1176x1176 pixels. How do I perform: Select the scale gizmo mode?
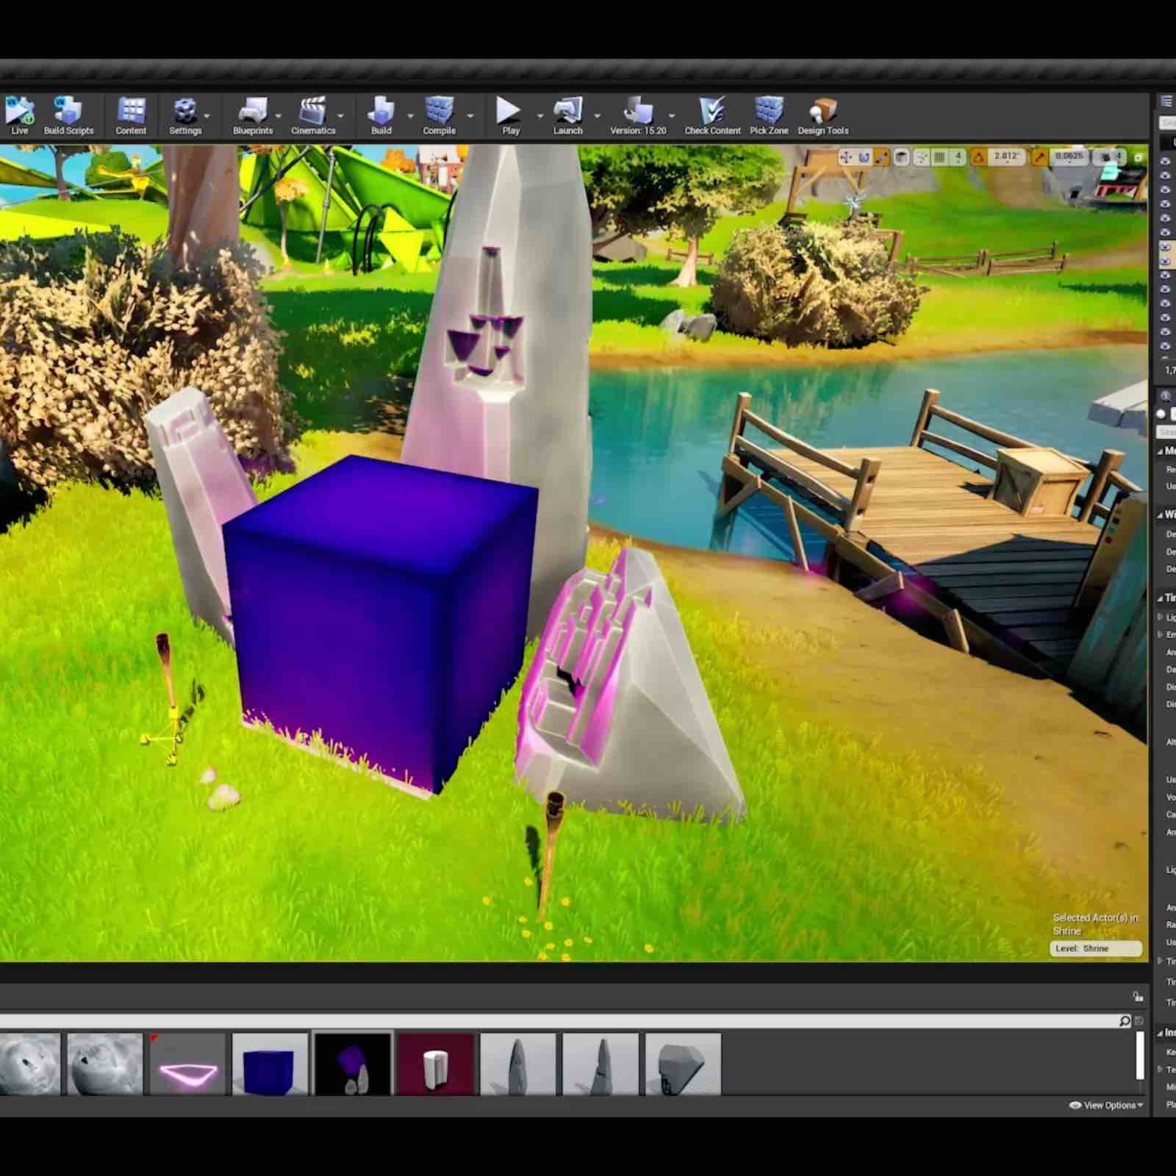(881, 157)
